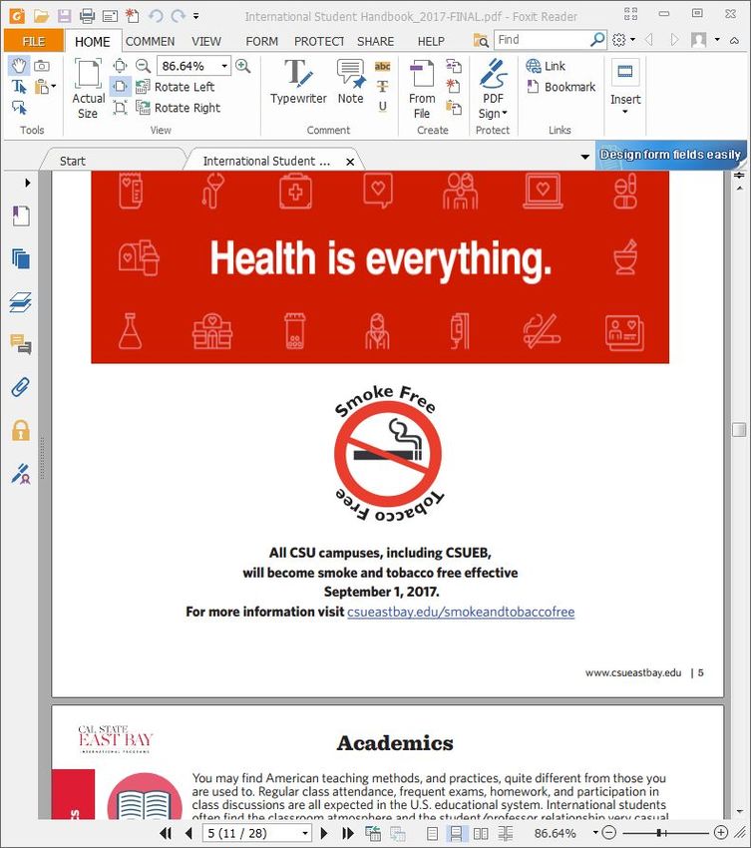Select the Highlight abc tool
This screenshot has width=751, height=848.
382,66
